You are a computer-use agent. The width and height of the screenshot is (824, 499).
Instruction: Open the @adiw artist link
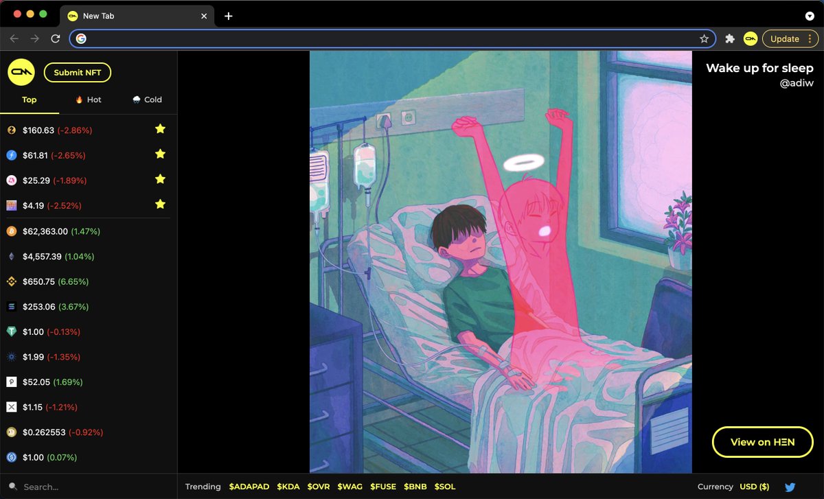tap(797, 83)
